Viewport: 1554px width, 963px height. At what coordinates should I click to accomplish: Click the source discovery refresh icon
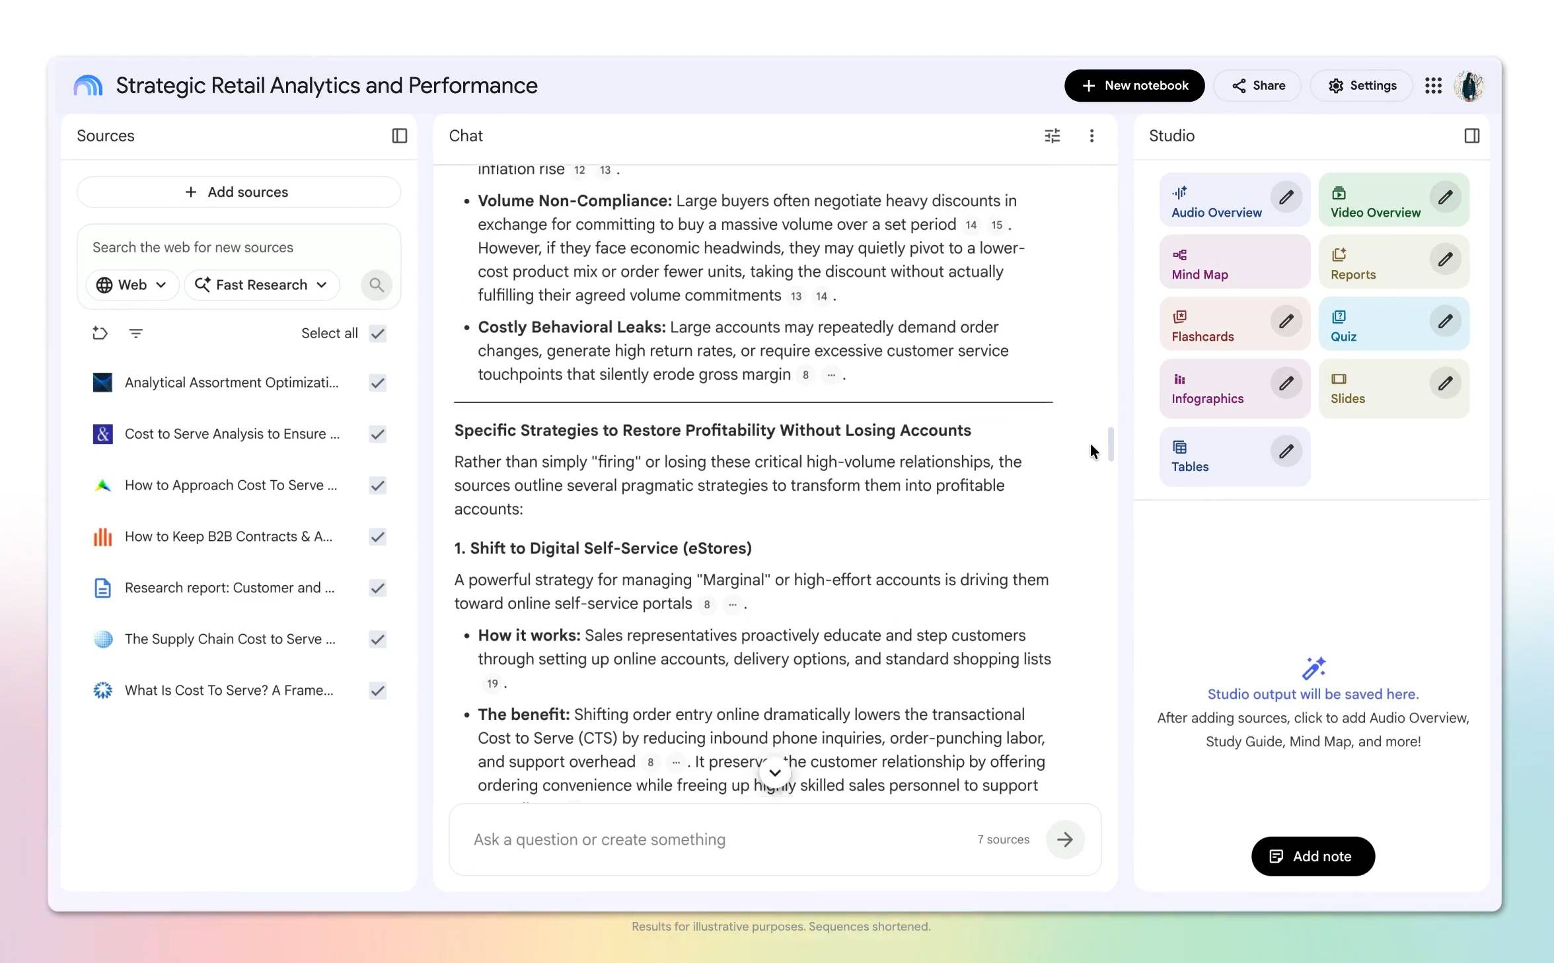(x=100, y=333)
